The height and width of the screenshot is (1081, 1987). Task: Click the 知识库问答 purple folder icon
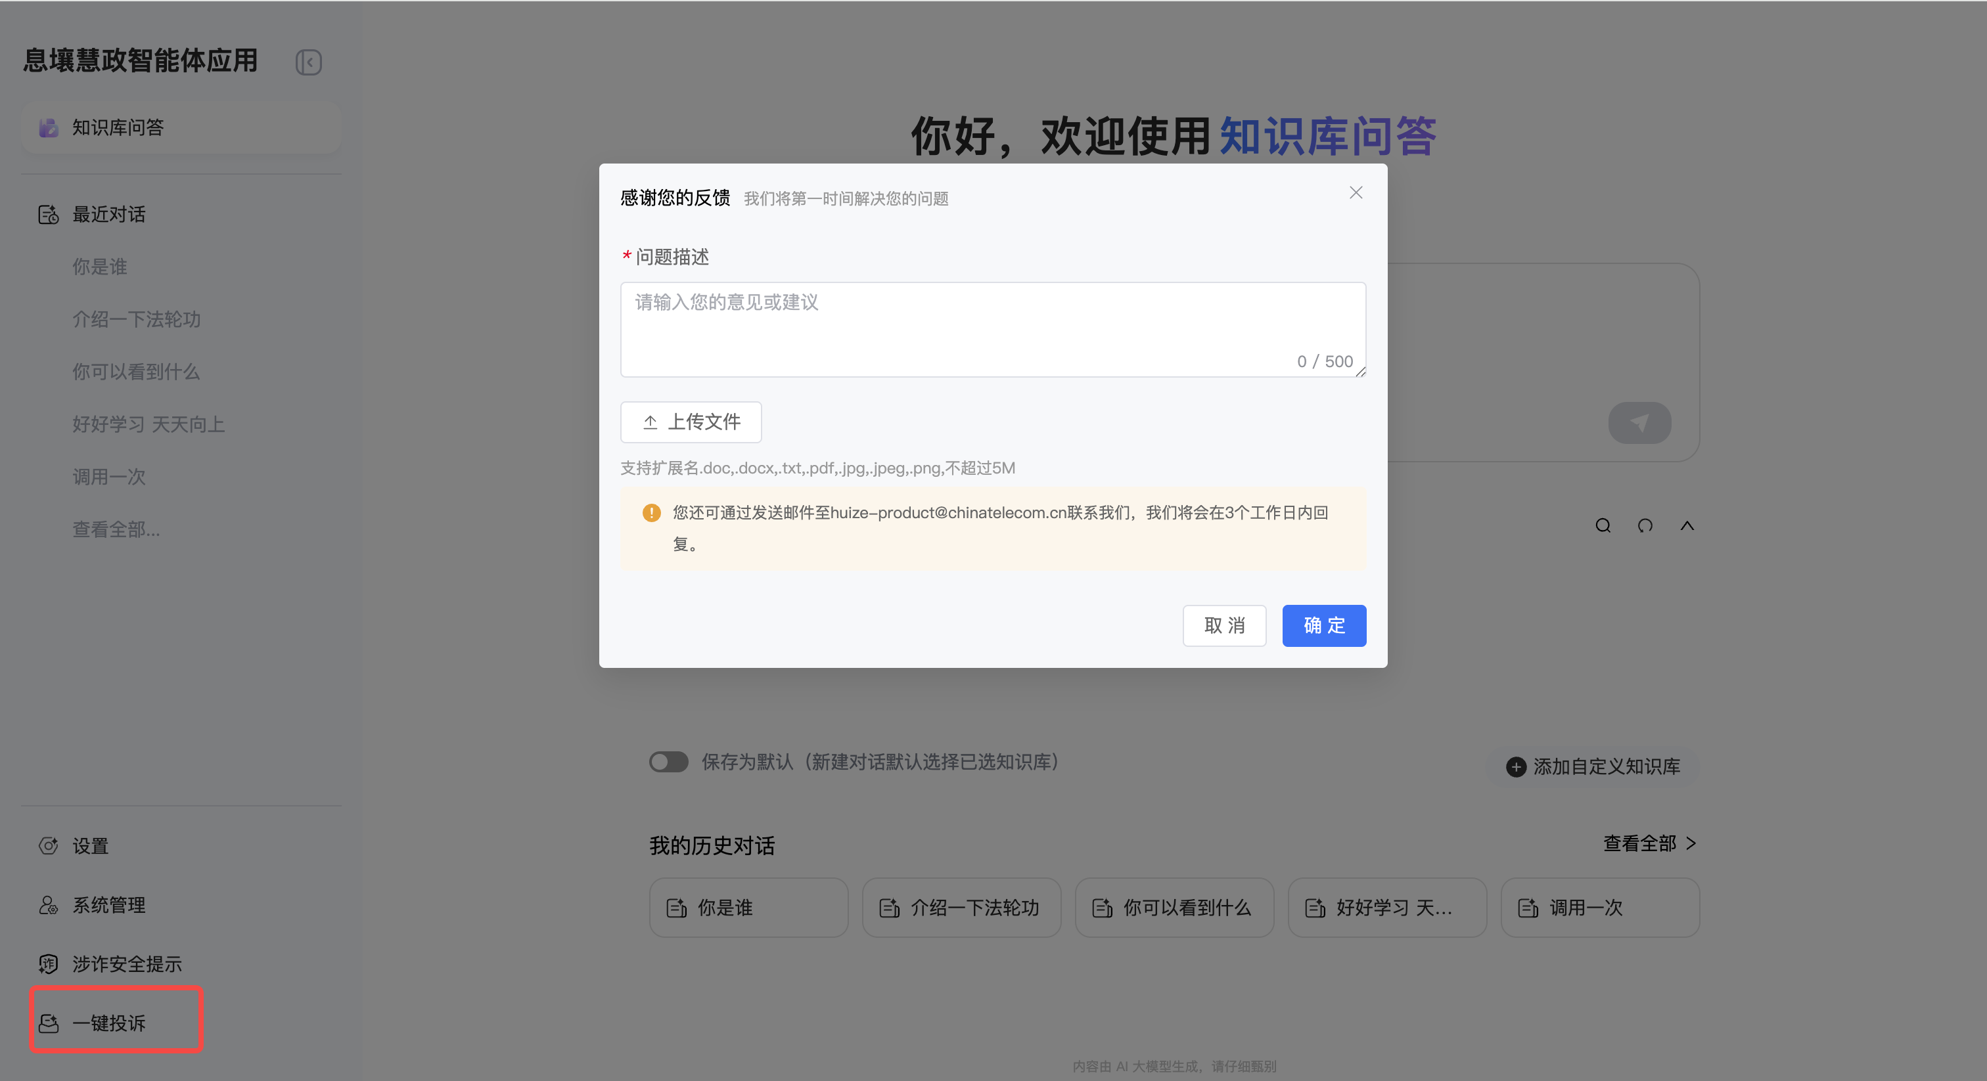[x=49, y=127]
